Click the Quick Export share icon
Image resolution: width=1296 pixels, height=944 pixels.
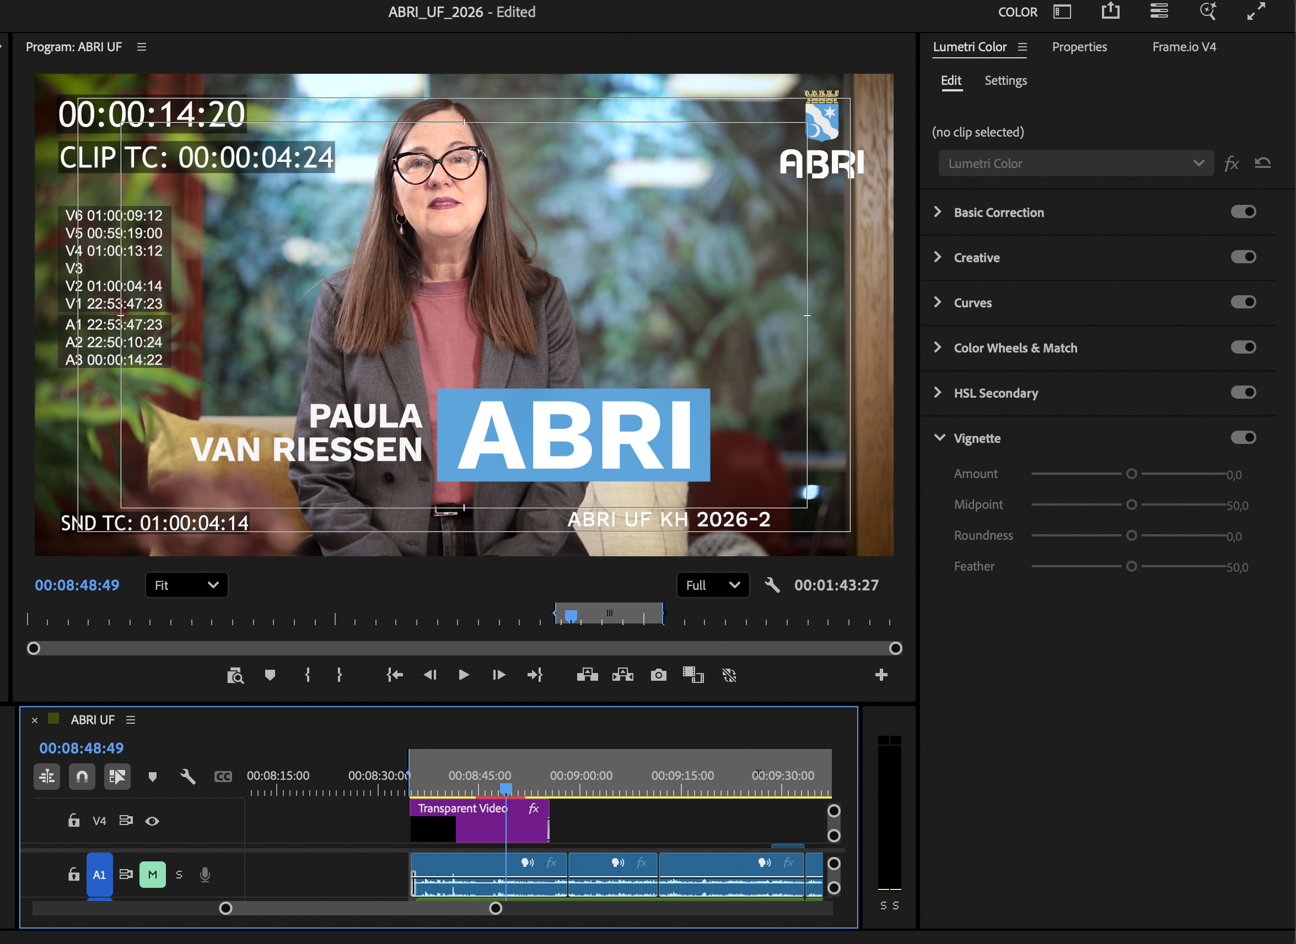coord(1110,12)
